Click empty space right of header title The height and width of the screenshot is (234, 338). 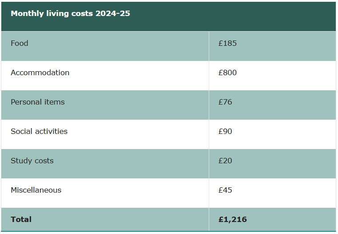click(x=233, y=16)
